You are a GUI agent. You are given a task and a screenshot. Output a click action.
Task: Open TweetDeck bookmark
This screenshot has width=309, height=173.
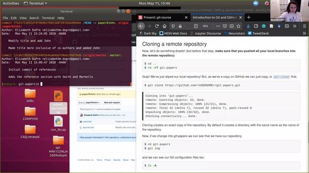click(258, 33)
